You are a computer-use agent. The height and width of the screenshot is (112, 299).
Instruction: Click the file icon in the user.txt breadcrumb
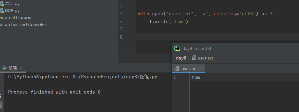(x=194, y=58)
